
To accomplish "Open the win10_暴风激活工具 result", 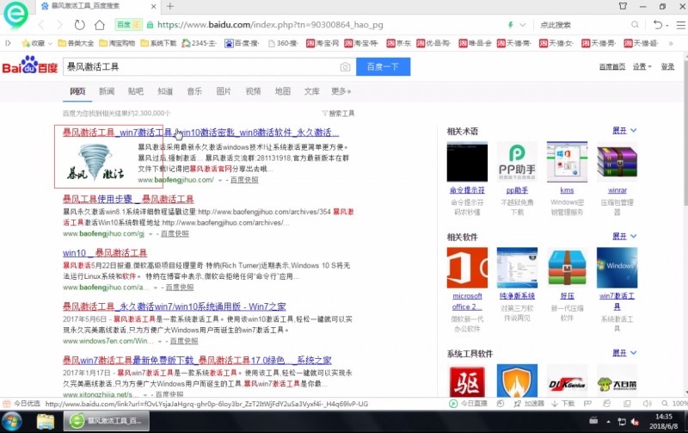I will pos(105,253).
